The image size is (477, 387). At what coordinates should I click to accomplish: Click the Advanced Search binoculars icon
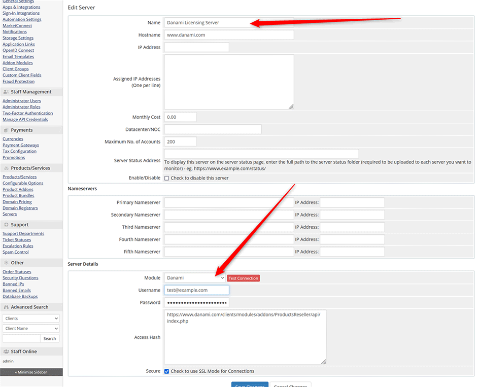[6, 307]
